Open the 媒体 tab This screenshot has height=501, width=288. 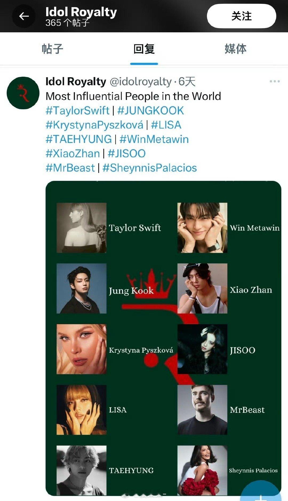[235, 49]
